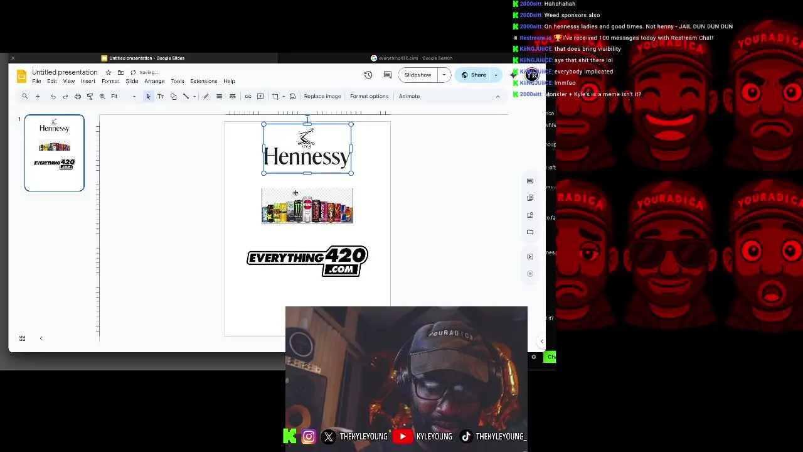Hide the menus with collapse chevron
This screenshot has width=803, height=452.
(x=497, y=97)
